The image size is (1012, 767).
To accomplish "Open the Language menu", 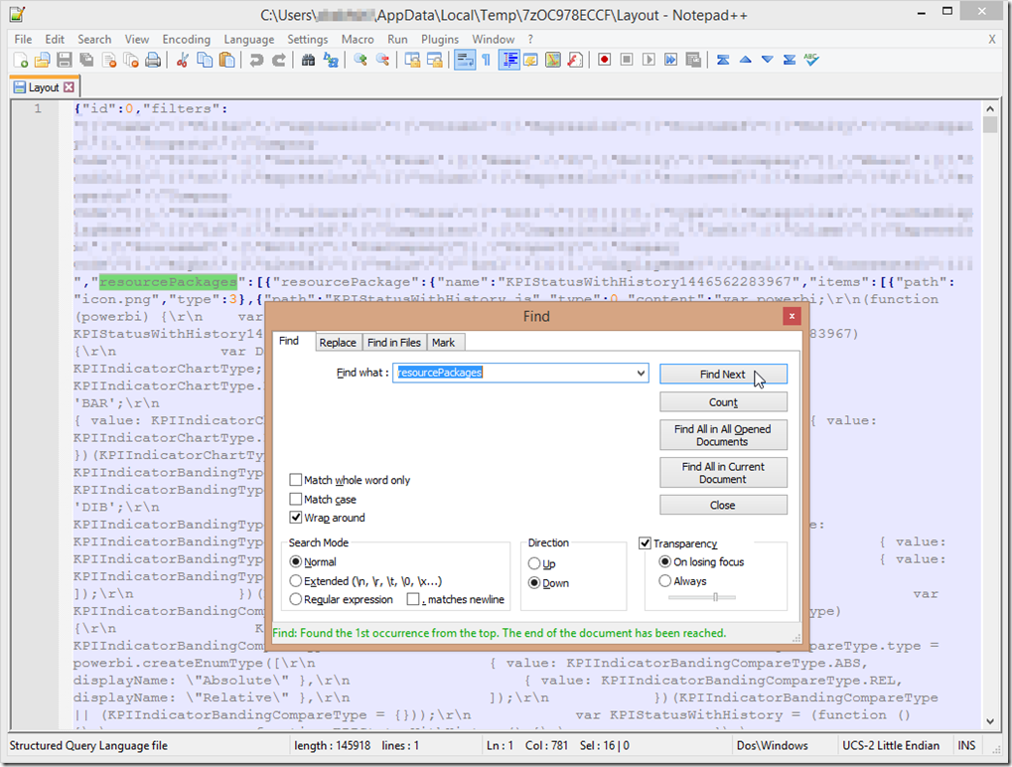I will [249, 40].
